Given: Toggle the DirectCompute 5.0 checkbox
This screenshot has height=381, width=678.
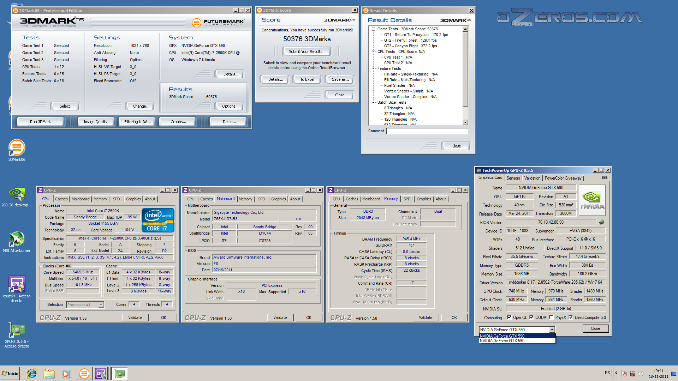Looking at the screenshot, I should (571, 317).
